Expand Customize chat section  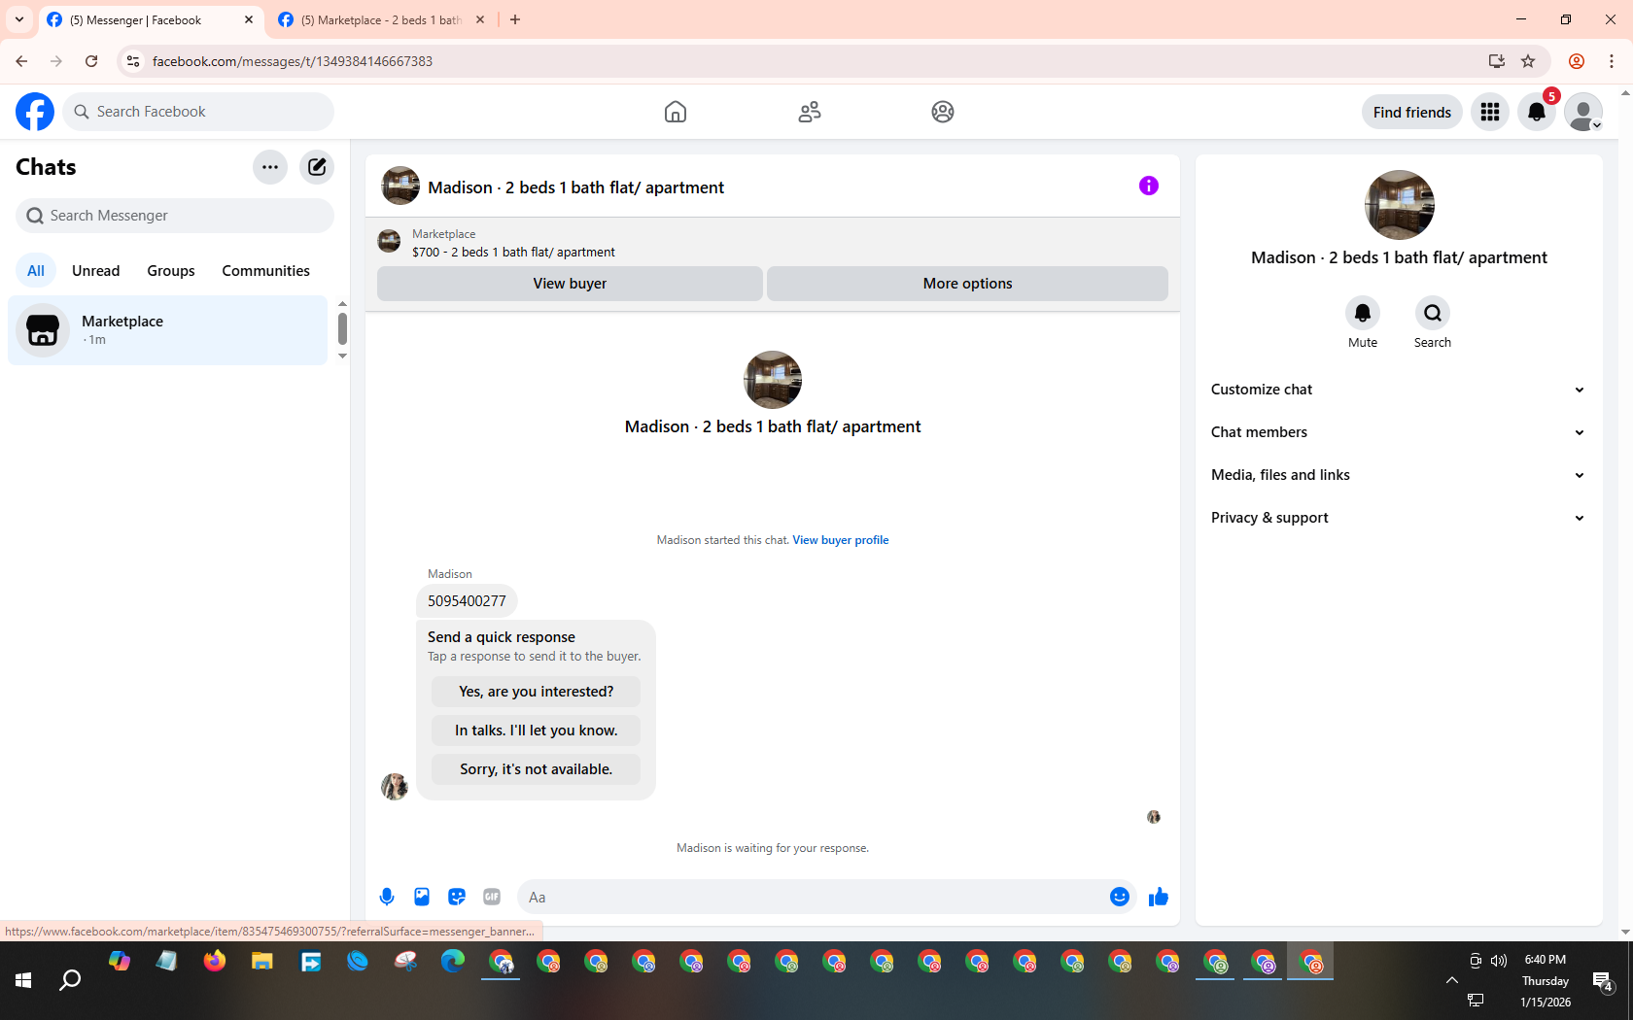(x=1399, y=390)
